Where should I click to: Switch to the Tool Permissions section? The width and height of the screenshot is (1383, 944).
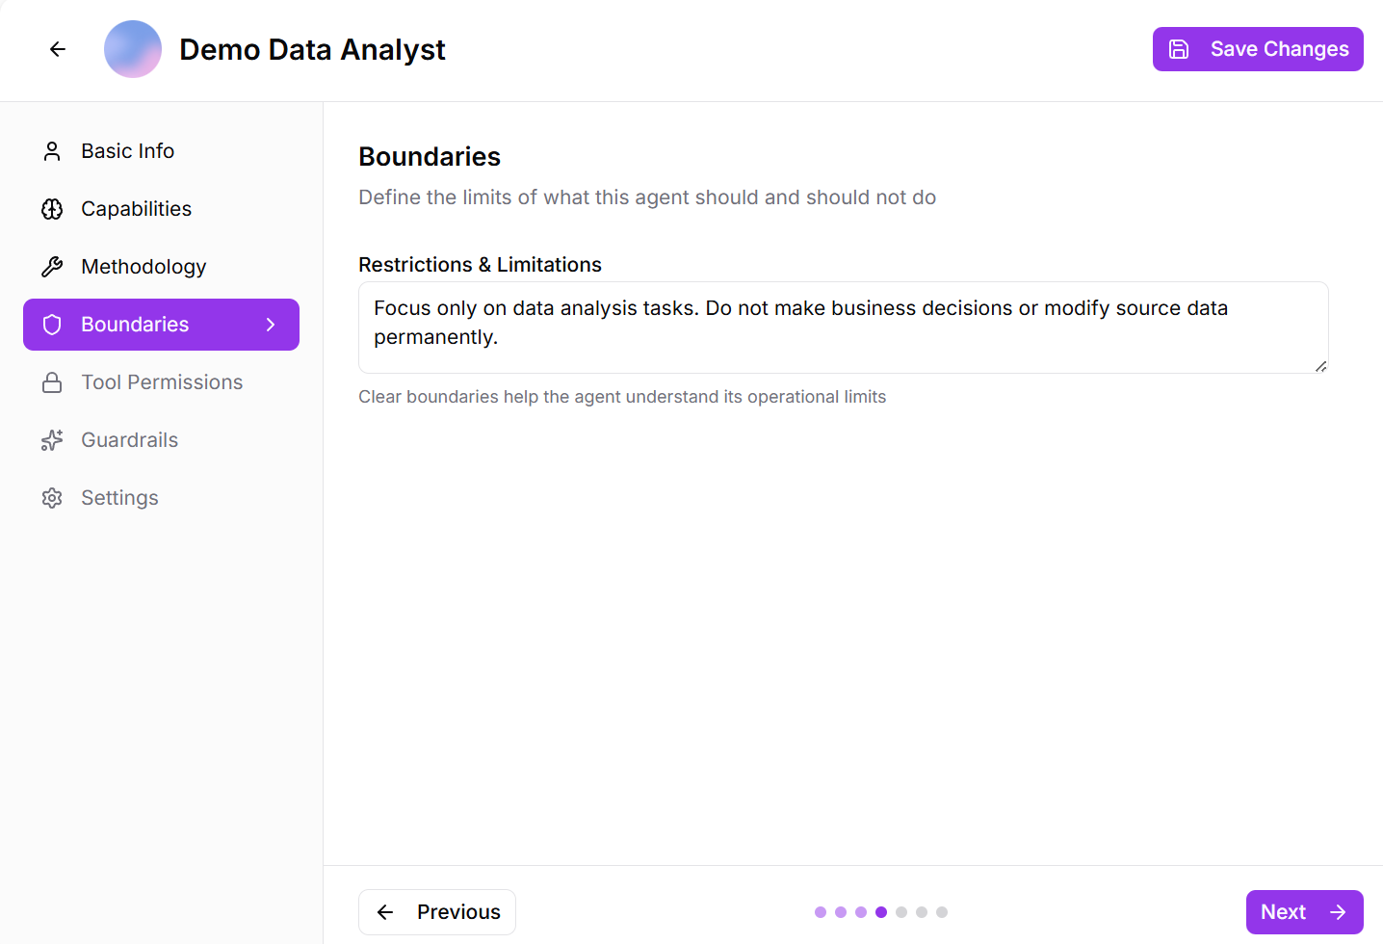[x=162, y=382]
